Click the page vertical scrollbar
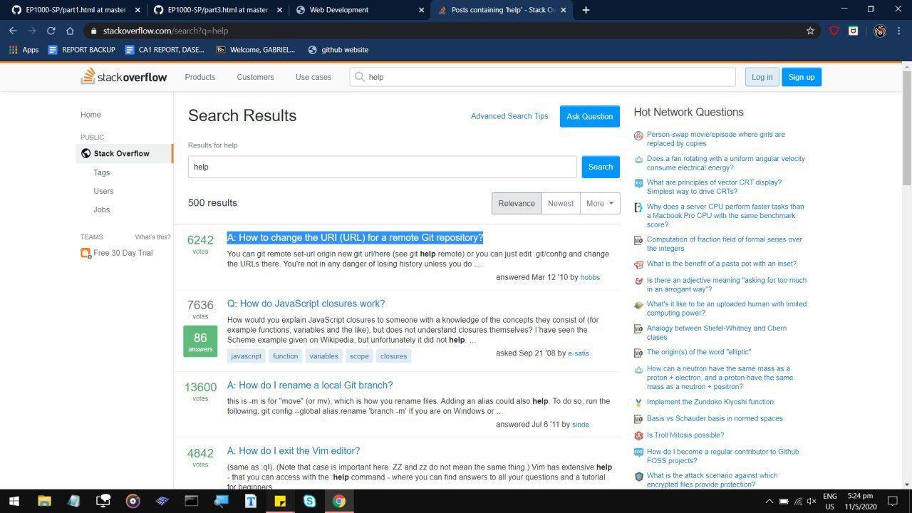912x513 pixels. pyautogui.click(x=906, y=127)
